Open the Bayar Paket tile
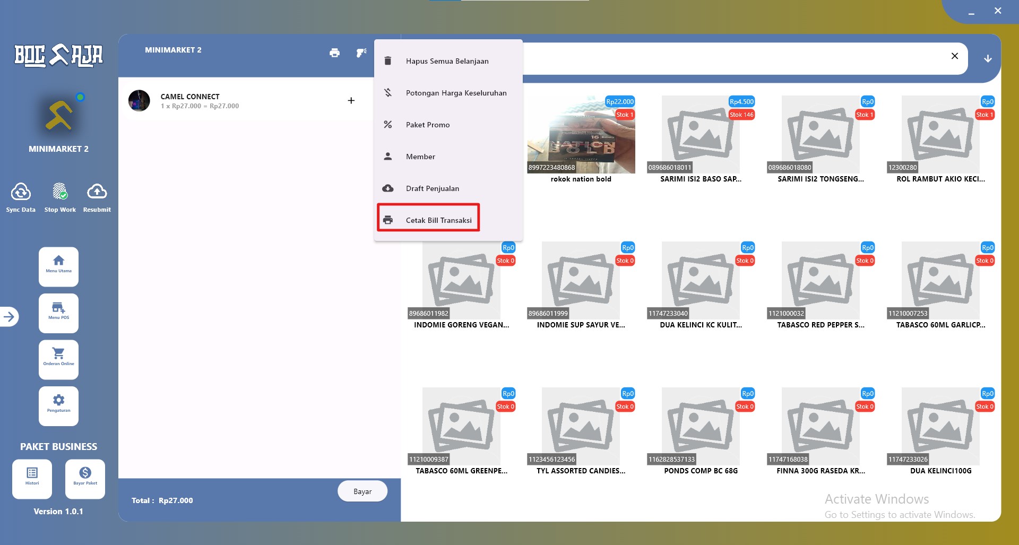 [85, 479]
